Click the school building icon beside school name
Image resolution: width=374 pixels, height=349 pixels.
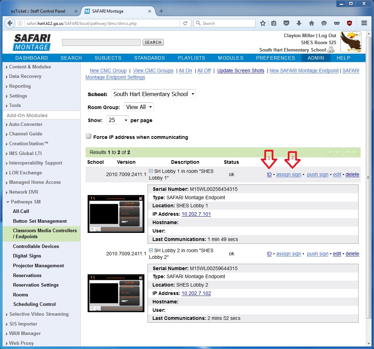tap(331, 50)
